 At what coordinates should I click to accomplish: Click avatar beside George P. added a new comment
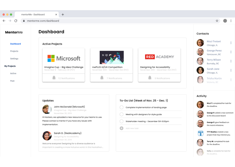point(200,114)
